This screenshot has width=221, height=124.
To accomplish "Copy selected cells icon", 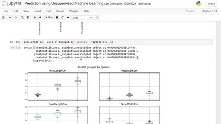I will 22,18.
